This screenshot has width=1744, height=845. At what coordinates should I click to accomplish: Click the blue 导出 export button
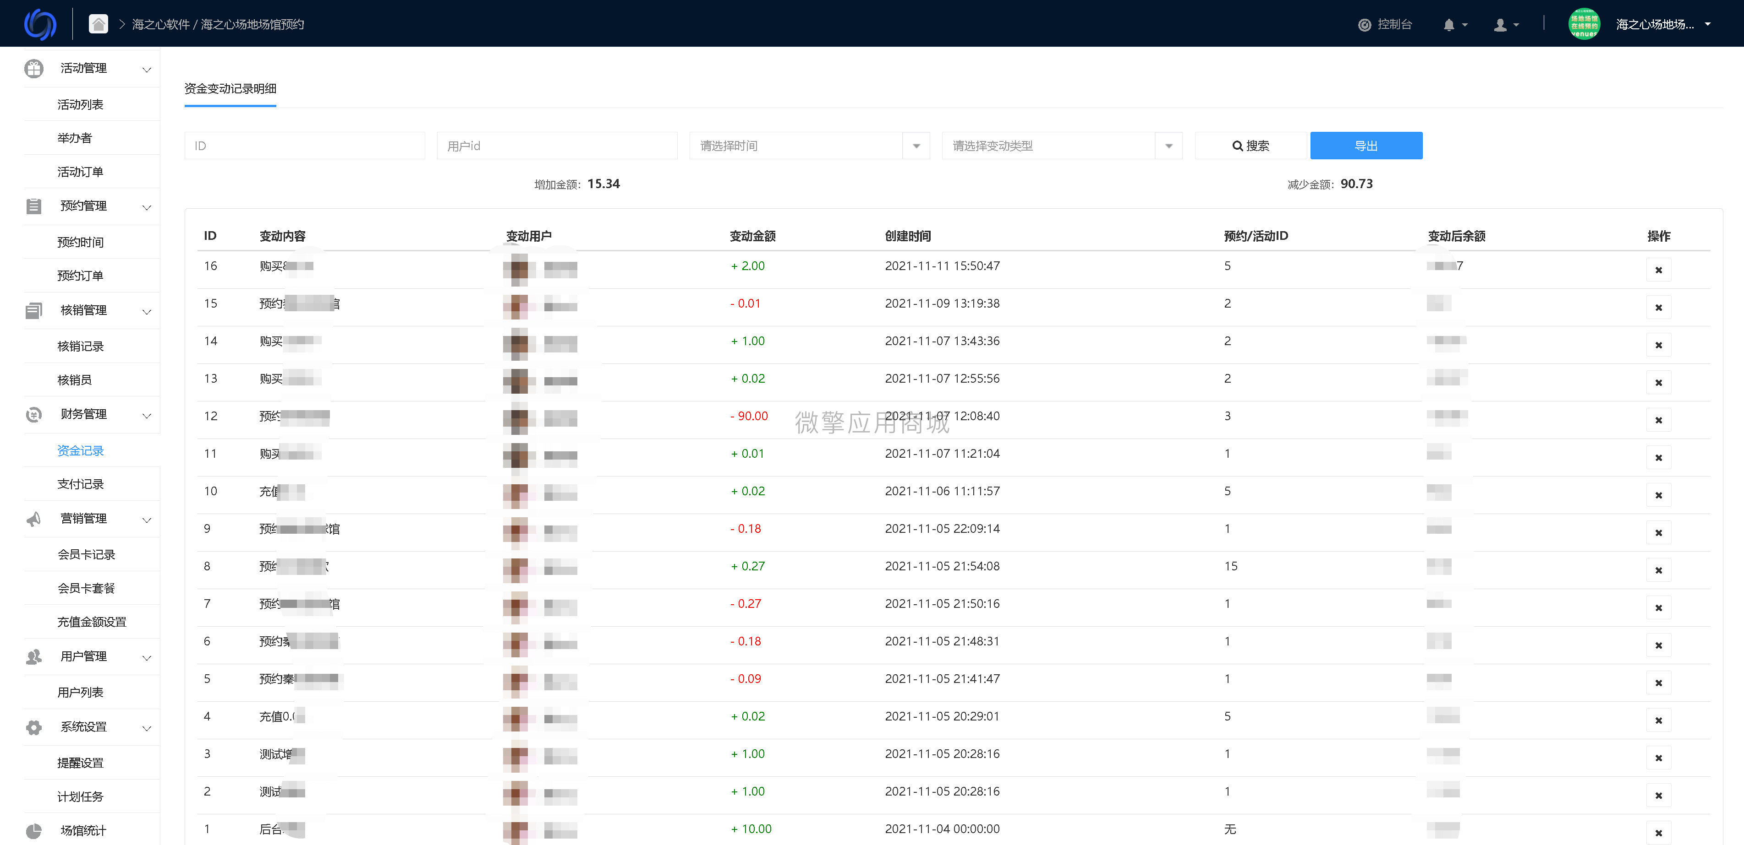[x=1366, y=145]
